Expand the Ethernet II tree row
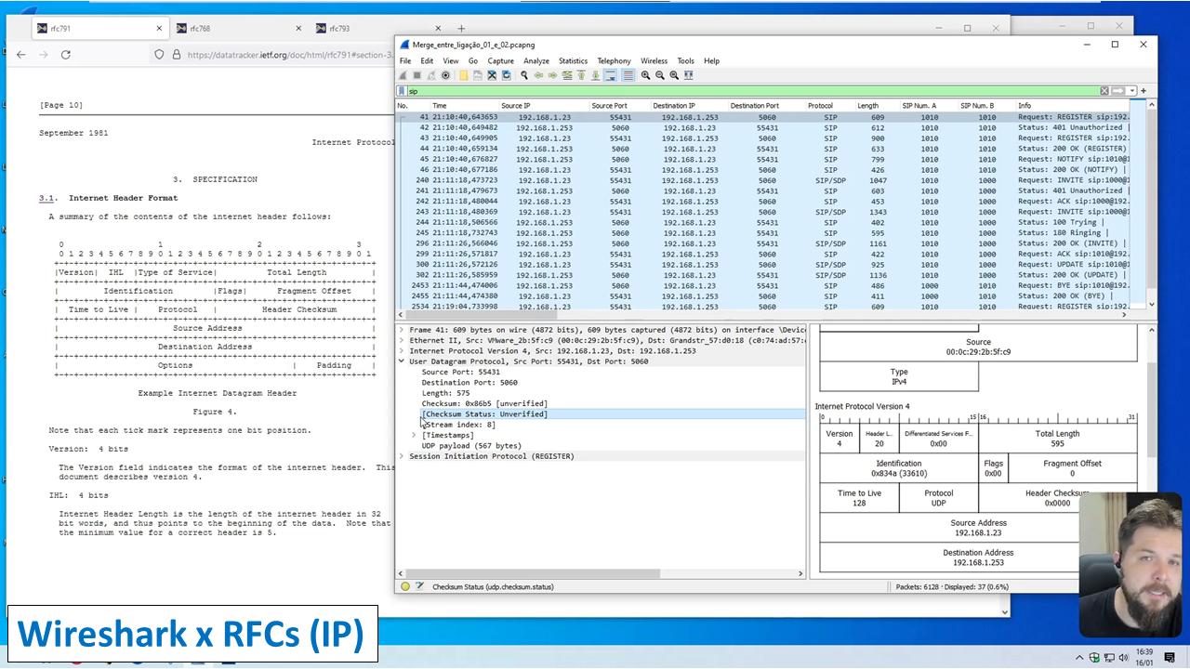Image resolution: width=1190 pixels, height=669 pixels. click(x=402, y=341)
